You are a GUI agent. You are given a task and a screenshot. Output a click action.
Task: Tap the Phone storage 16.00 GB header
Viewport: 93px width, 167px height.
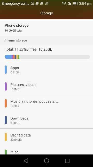(47, 28)
